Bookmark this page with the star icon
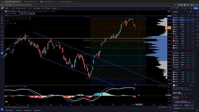This screenshot has width=199, height=112. pyautogui.click(x=175, y=5)
